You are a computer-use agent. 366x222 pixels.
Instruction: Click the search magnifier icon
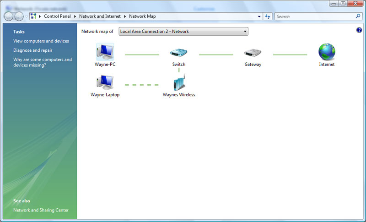click(358, 16)
